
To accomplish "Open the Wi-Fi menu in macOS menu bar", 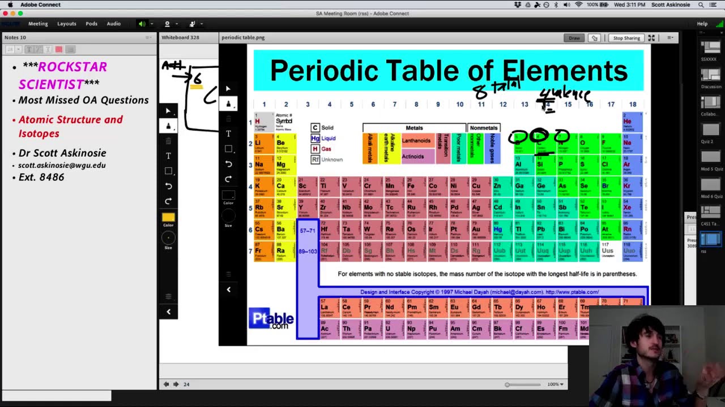I will [x=578, y=5].
